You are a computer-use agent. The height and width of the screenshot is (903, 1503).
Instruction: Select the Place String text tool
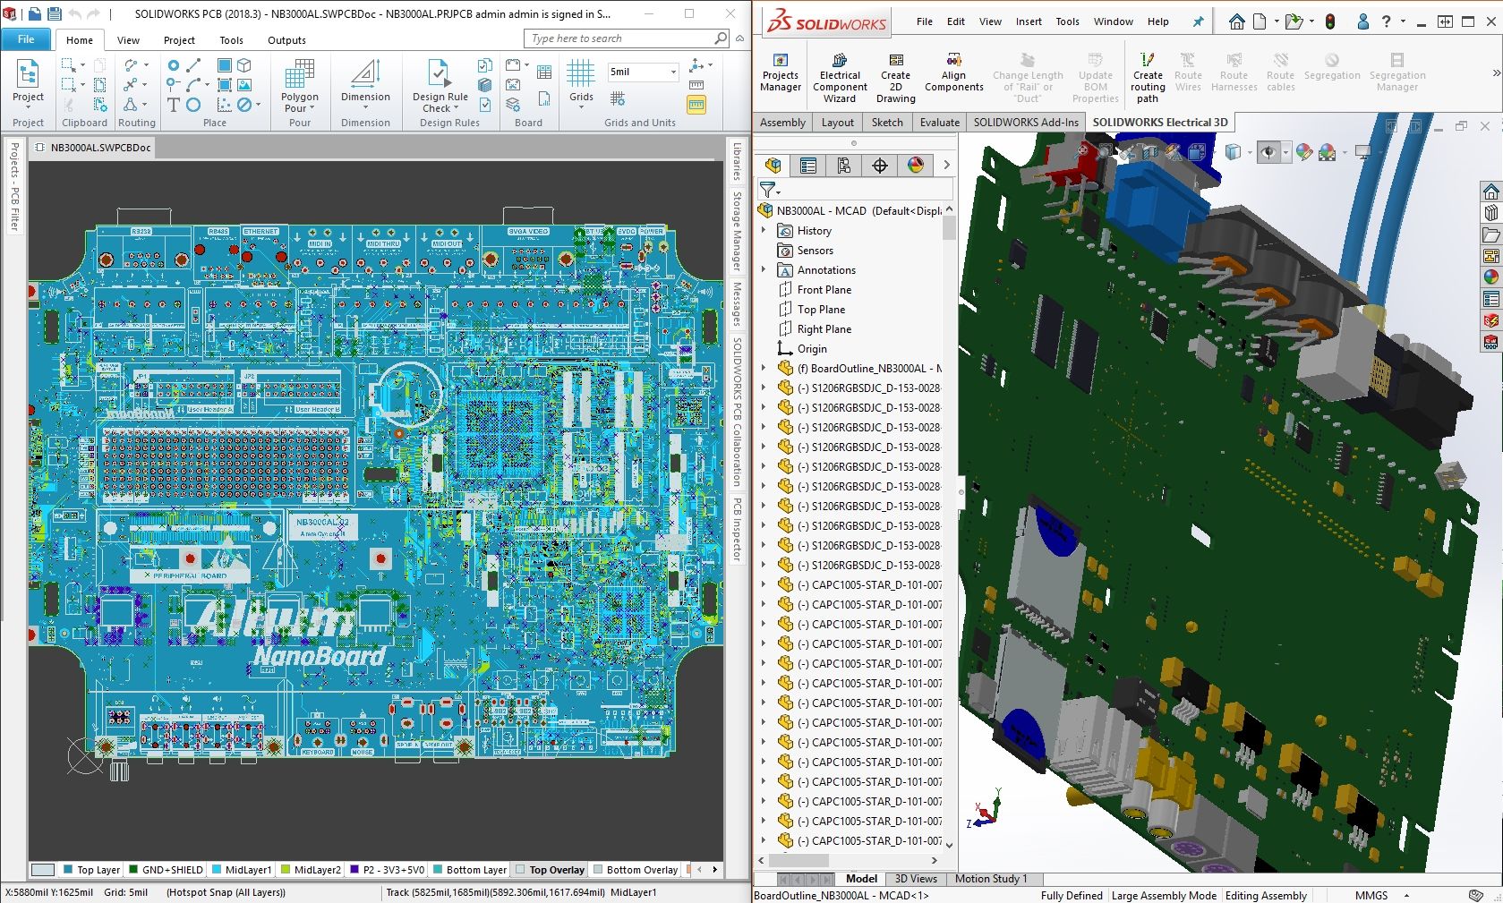[x=174, y=105]
